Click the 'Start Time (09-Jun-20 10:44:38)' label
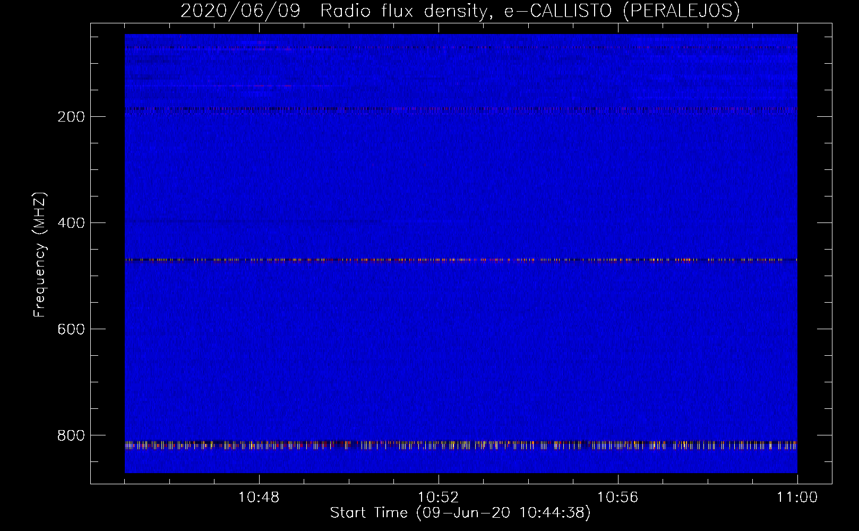Image resolution: width=859 pixels, height=531 pixels. [460, 513]
